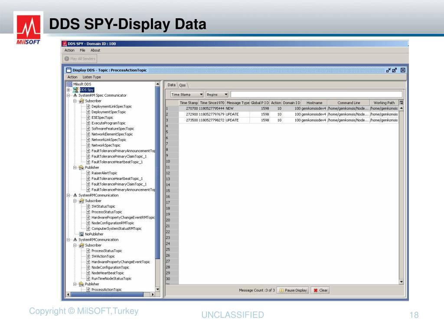
Task: Collapse the SystemRM Spec Communicator node
Action: click(x=68, y=95)
